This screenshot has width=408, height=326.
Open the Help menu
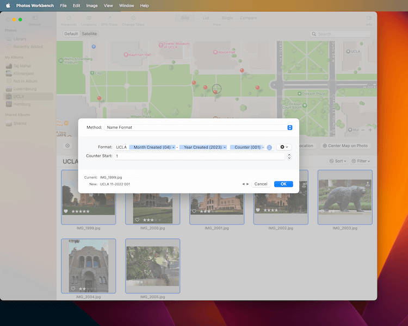(144, 5)
